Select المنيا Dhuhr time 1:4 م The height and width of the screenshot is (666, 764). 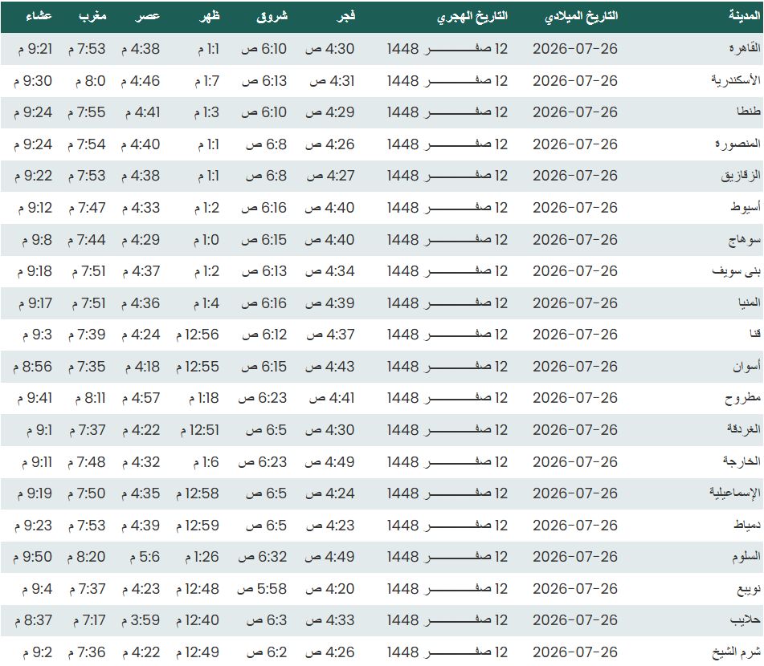point(206,303)
